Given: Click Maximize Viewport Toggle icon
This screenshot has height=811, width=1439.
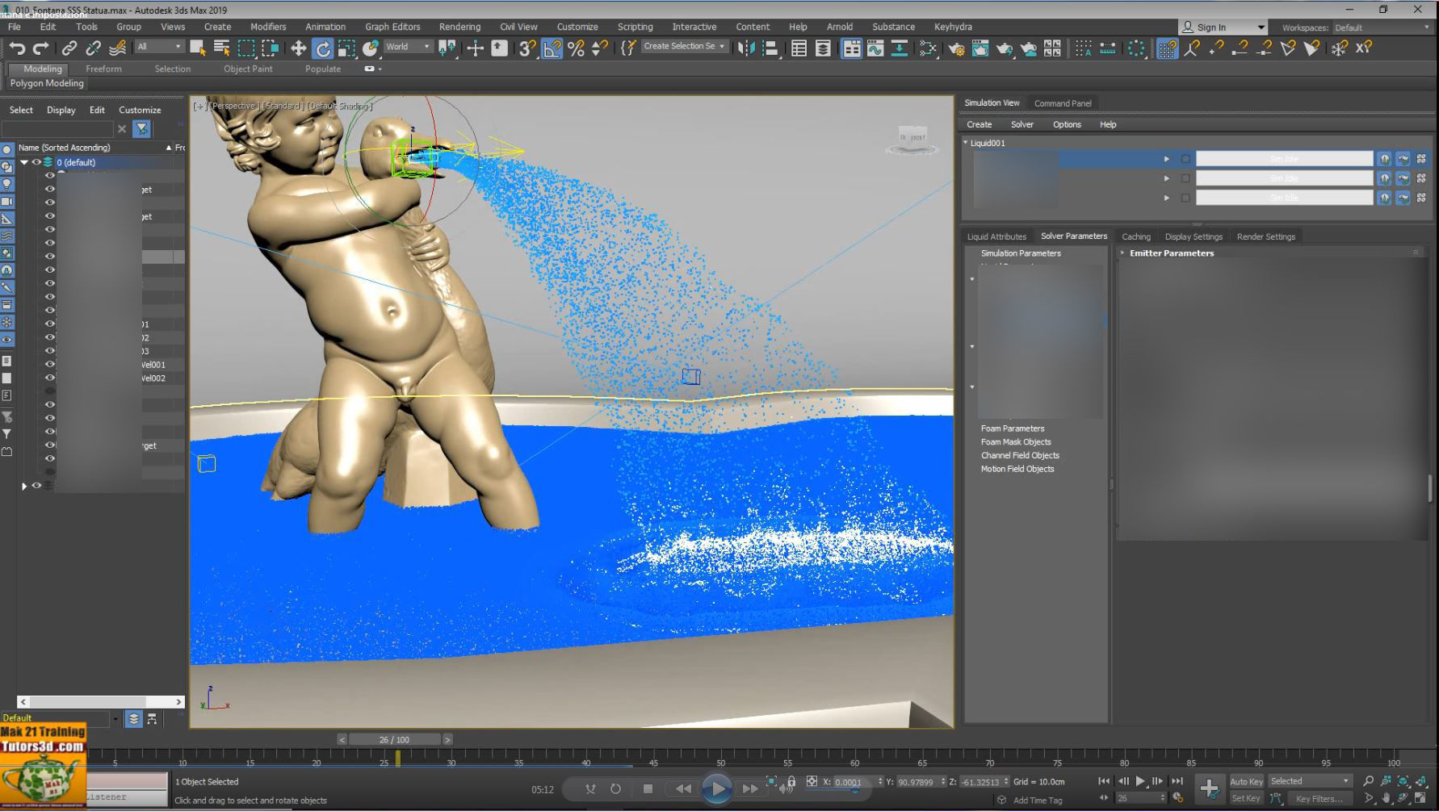Looking at the screenshot, I should coord(1421,798).
